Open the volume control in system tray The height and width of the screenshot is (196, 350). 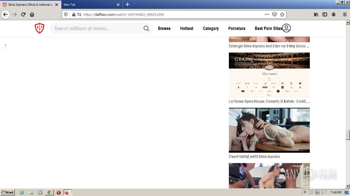point(311,192)
